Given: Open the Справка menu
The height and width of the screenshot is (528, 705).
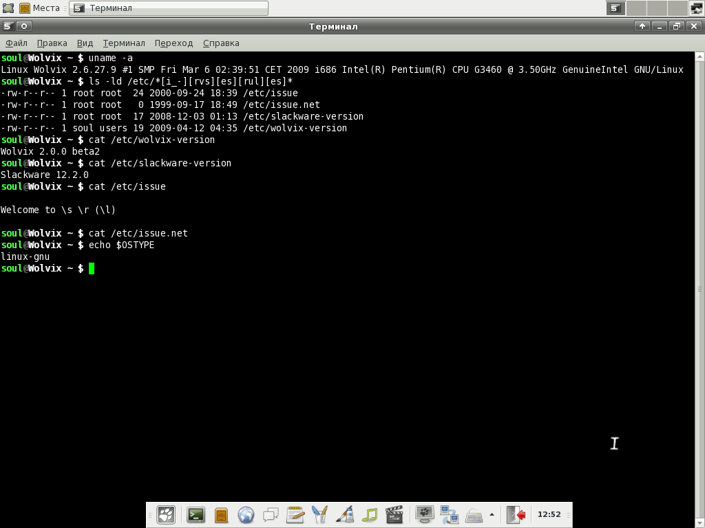Looking at the screenshot, I should (x=221, y=43).
